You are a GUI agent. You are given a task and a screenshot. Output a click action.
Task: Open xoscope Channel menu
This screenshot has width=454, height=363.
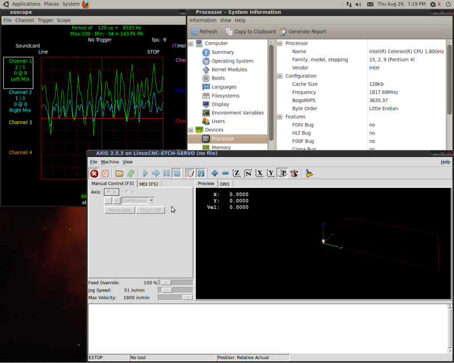24,20
